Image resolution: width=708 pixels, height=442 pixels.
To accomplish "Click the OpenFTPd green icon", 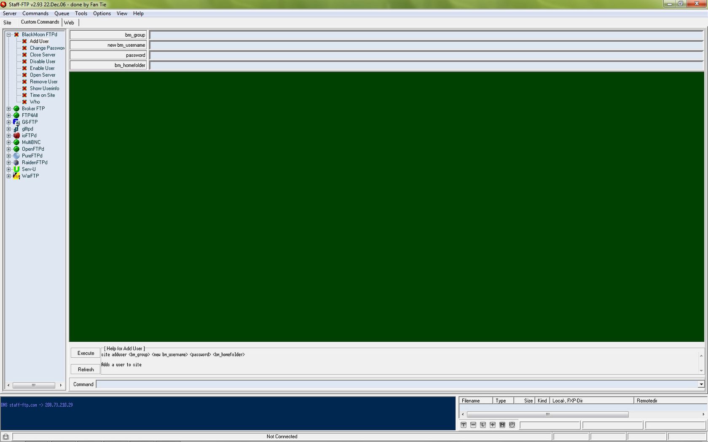I will tap(16, 149).
